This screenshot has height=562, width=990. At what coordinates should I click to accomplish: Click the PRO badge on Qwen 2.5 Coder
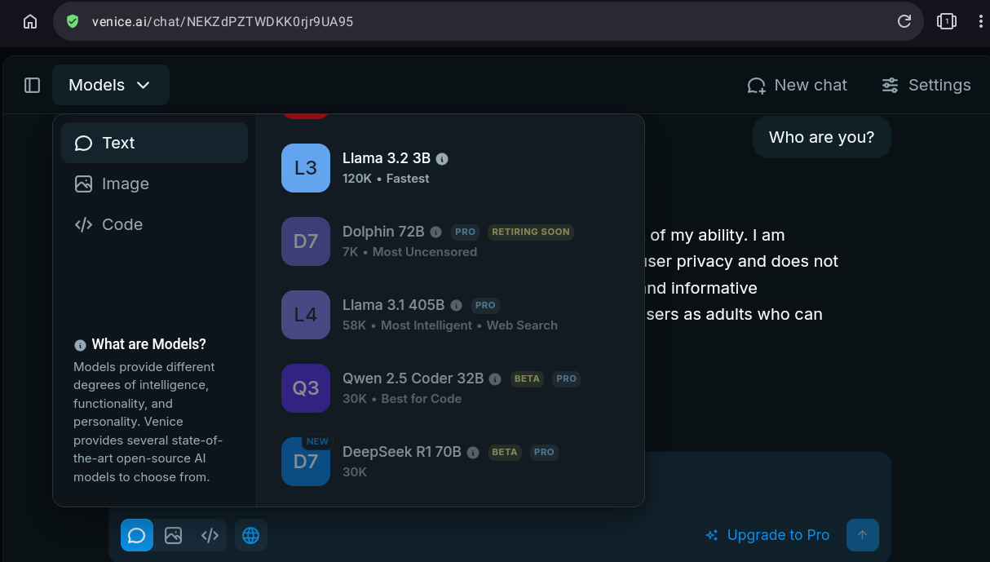pyautogui.click(x=567, y=378)
